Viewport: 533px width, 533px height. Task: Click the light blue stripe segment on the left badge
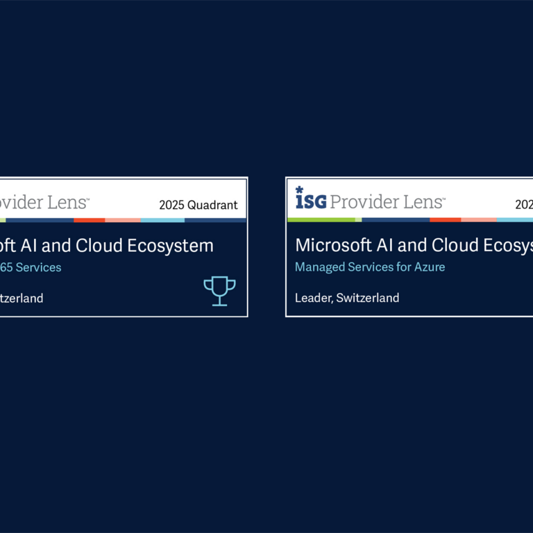[x=162, y=220]
